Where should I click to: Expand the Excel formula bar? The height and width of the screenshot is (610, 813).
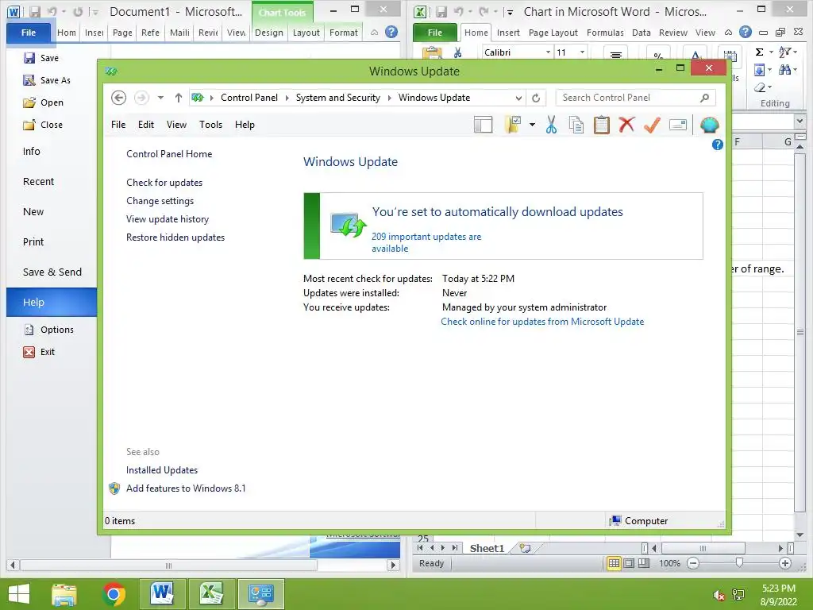[x=799, y=122]
